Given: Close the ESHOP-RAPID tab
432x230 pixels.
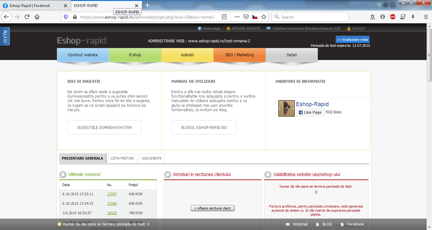Looking at the screenshot, I should 137,6.
